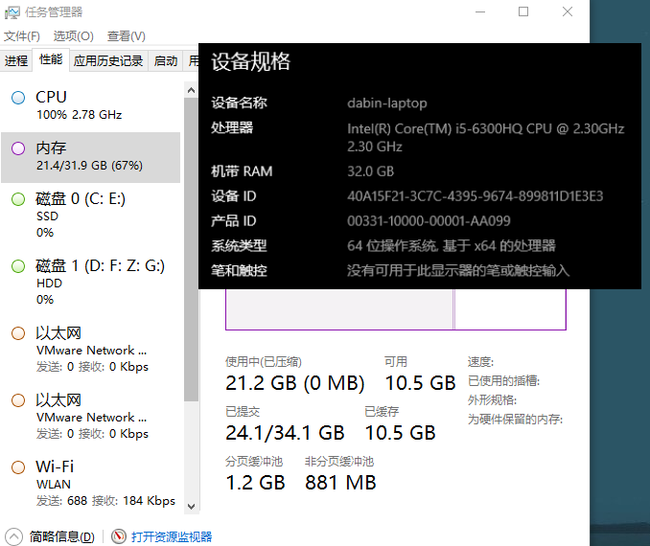Click the Task Manager title bar icon
Screen dimensions: 650x546
[12, 12]
